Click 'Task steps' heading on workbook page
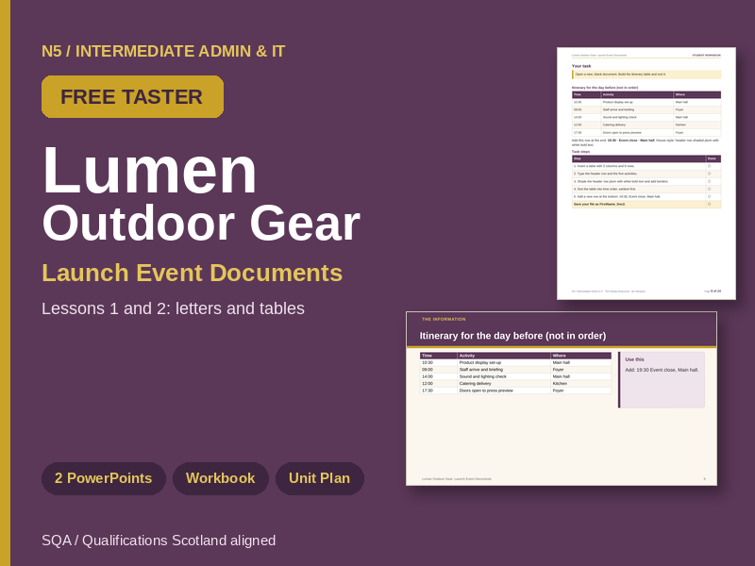The image size is (755, 566). [x=580, y=152]
